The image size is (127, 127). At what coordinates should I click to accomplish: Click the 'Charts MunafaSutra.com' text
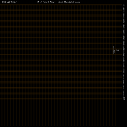(x=69, y=2)
